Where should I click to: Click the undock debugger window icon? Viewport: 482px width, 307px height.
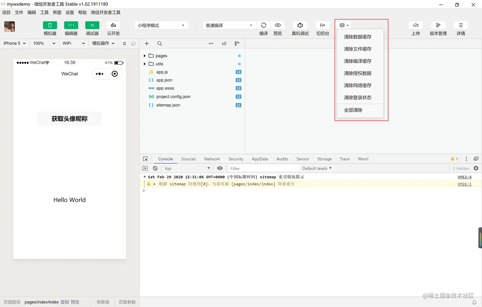(x=476, y=159)
